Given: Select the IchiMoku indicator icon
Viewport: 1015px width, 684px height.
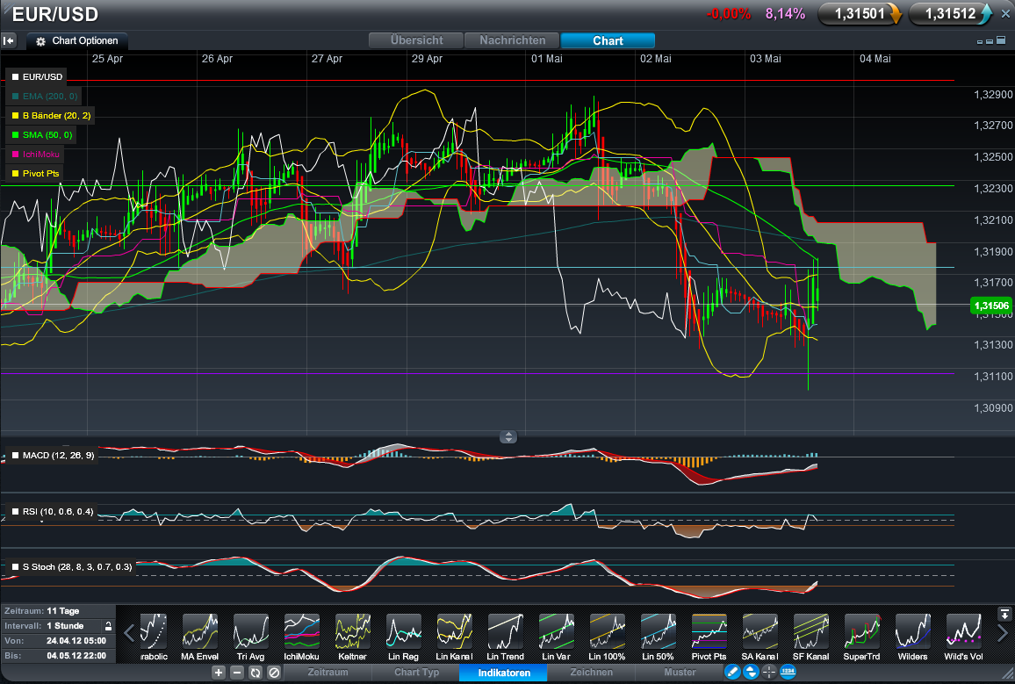Looking at the screenshot, I should tap(302, 631).
